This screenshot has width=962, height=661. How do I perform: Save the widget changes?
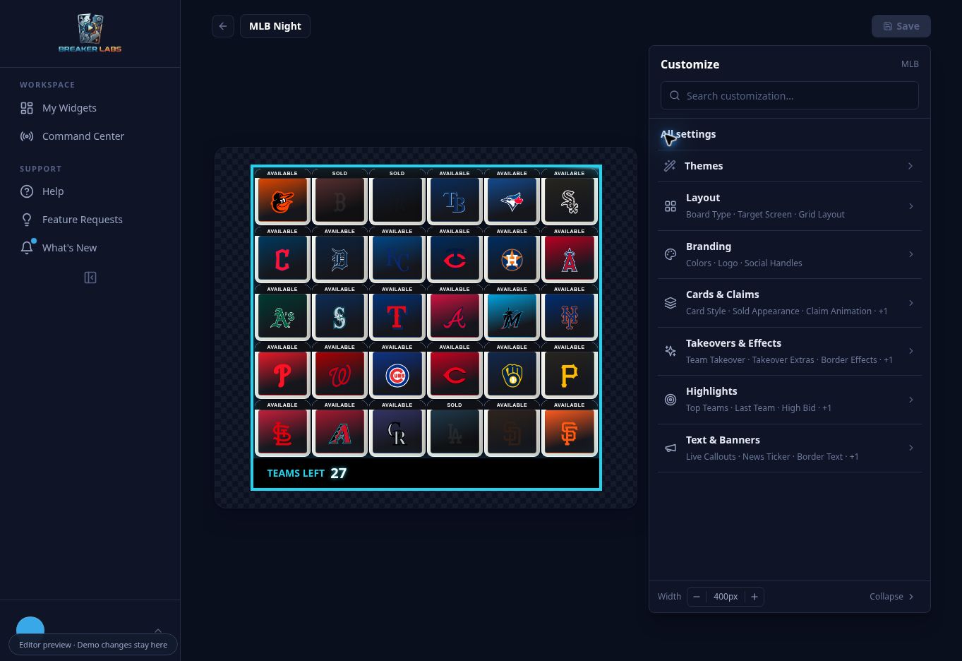(x=901, y=26)
